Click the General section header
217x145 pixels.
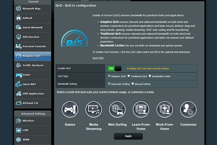tap(33, 2)
